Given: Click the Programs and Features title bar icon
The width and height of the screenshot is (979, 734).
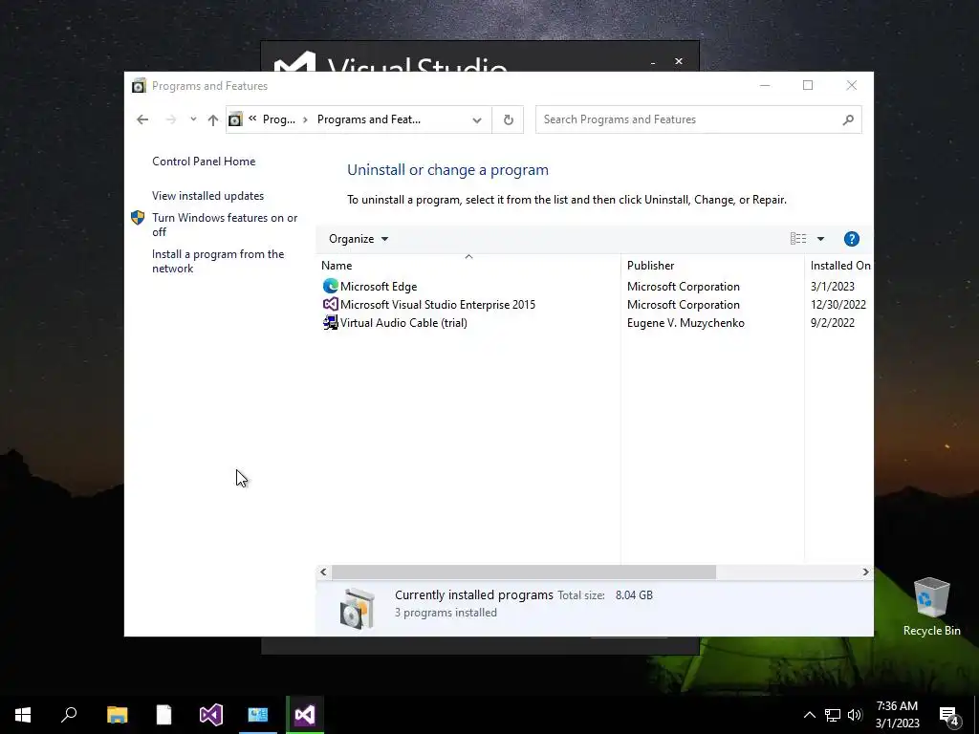Looking at the screenshot, I should (x=139, y=85).
